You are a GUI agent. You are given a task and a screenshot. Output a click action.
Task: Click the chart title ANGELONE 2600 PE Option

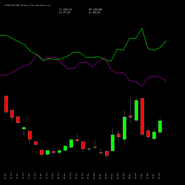tap(17, 6)
